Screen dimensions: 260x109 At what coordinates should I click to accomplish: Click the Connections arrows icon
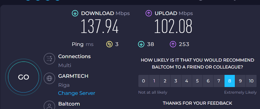49,59
